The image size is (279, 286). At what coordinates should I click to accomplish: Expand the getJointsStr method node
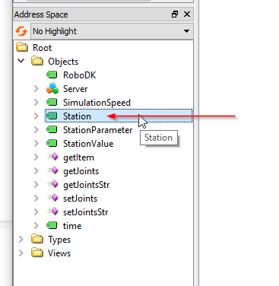click(x=36, y=184)
